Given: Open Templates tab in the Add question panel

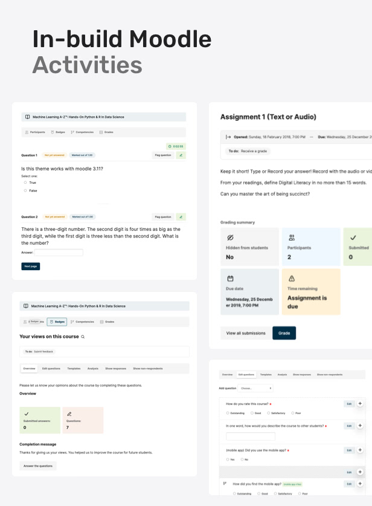Looking at the screenshot, I should [266, 375].
